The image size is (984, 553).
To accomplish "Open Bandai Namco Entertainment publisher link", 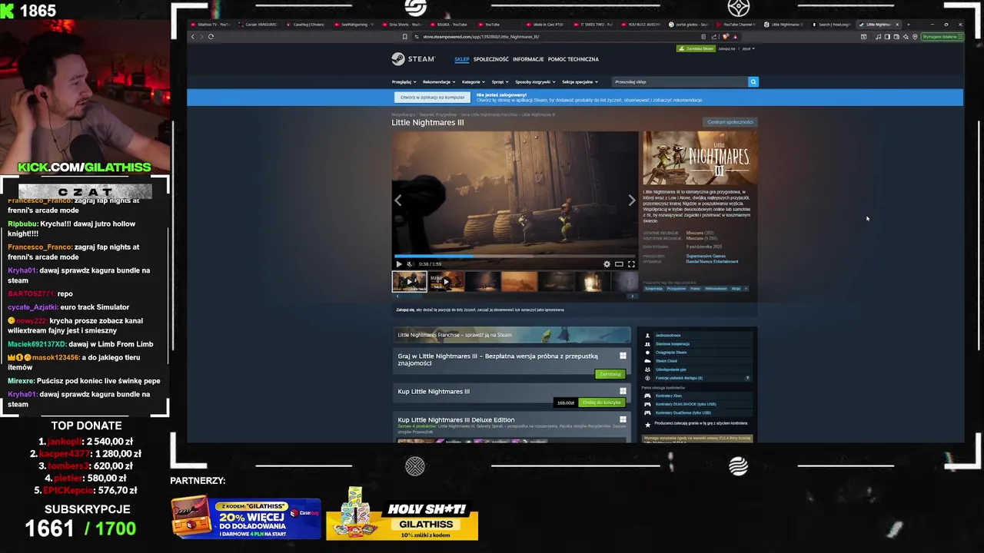I will pyautogui.click(x=712, y=261).
